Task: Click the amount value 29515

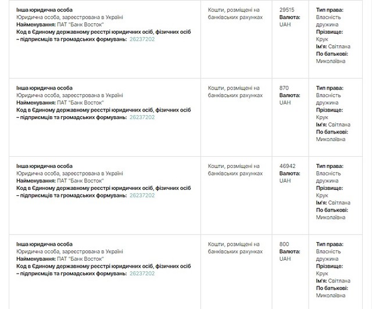Action: click(x=288, y=10)
